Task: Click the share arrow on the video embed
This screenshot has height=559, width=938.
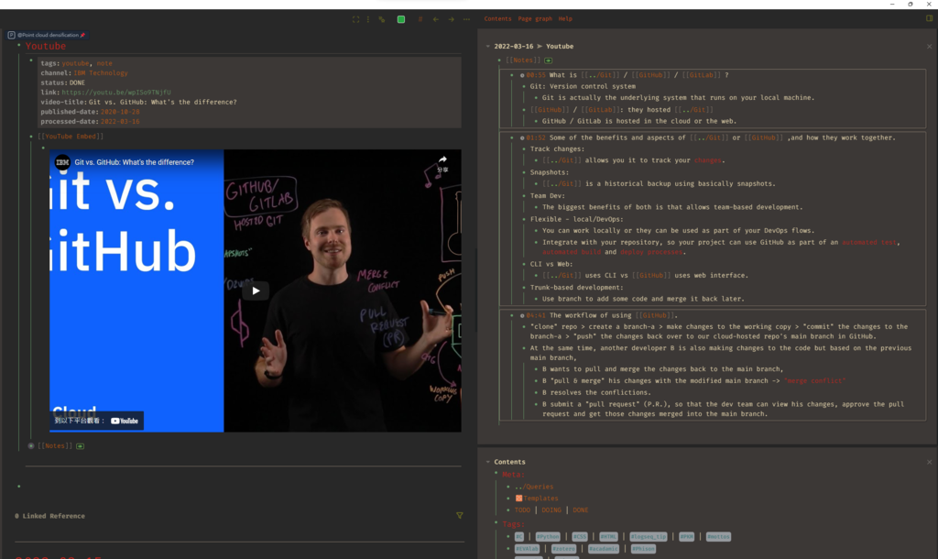Action: coord(442,159)
